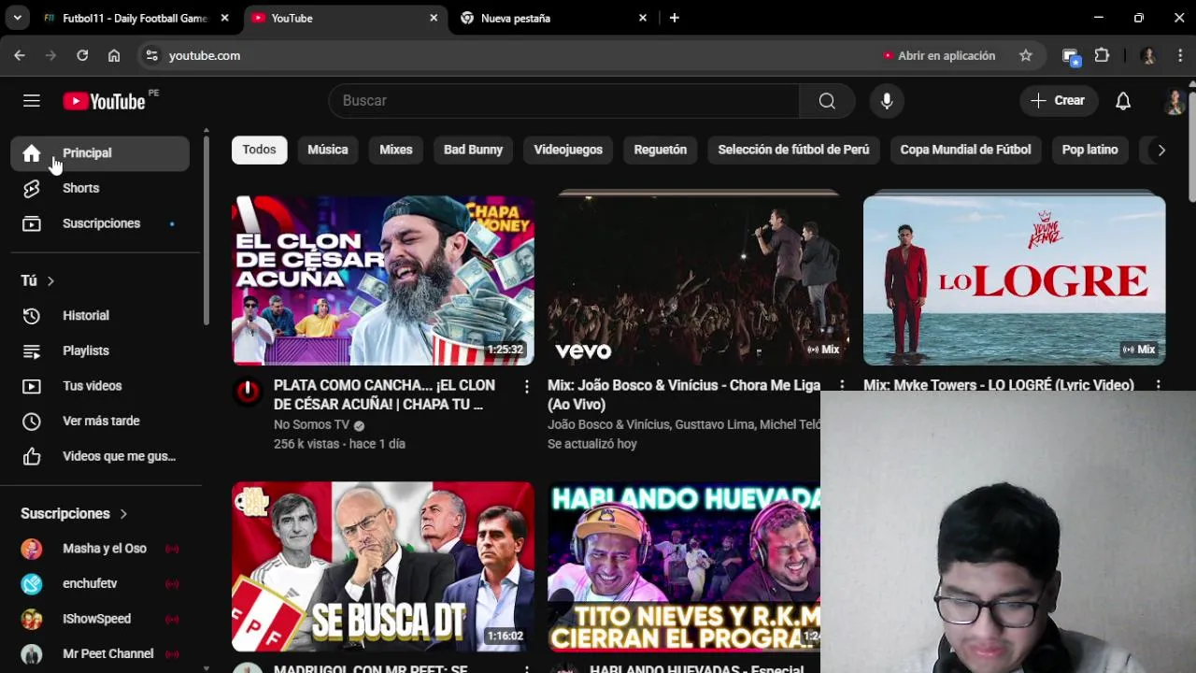1196x673 pixels.
Task: Select Copa Mundial de Fútbol chip
Action: coord(965,150)
